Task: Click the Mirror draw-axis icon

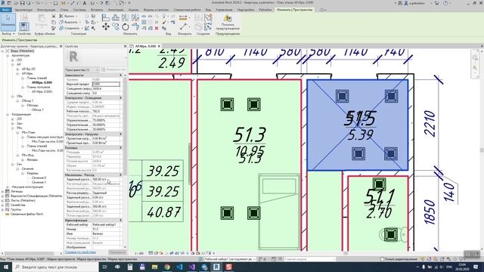Action: [x=135, y=17]
